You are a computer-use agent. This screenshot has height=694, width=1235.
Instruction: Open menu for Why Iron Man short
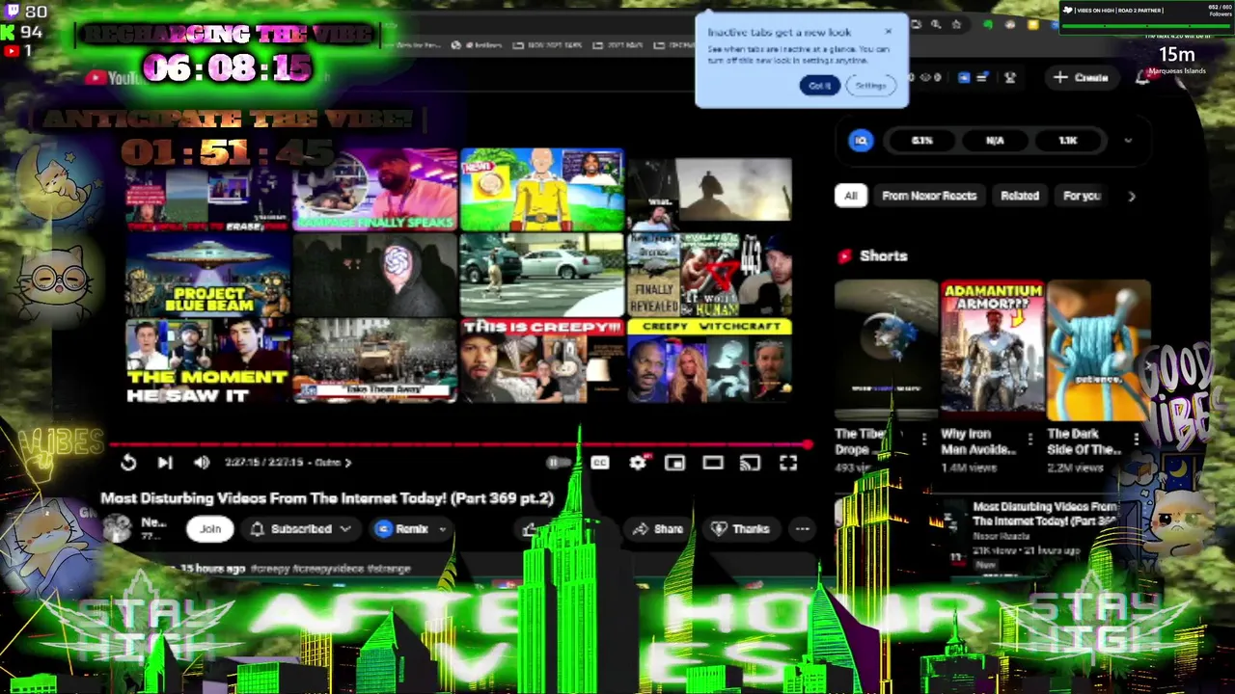point(1030,440)
